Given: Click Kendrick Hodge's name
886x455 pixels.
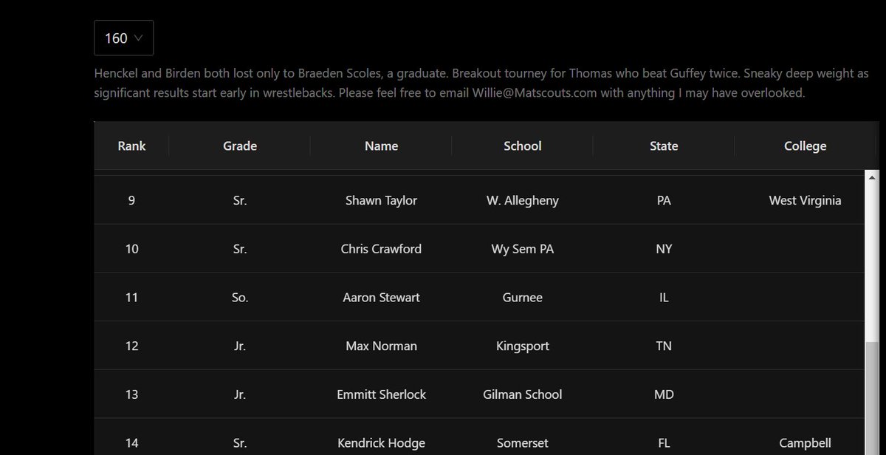Looking at the screenshot, I should [x=381, y=443].
